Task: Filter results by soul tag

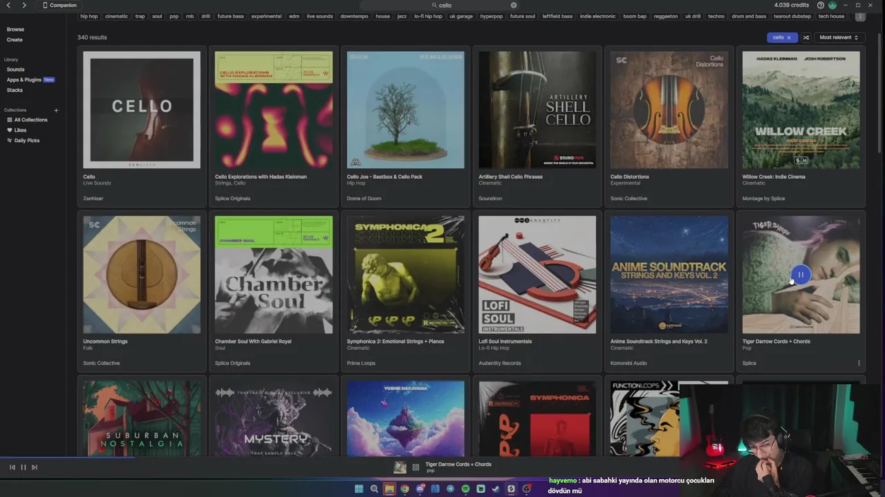Action: (x=157, y=16)
